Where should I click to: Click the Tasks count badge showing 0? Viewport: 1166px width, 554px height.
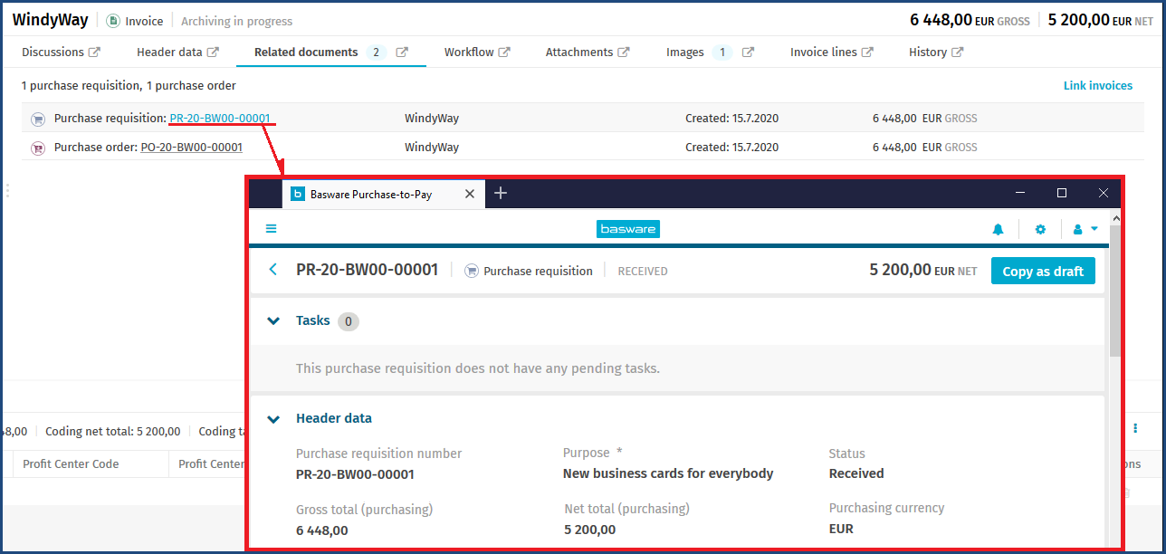pyautogui.click(x=349, y=321)
